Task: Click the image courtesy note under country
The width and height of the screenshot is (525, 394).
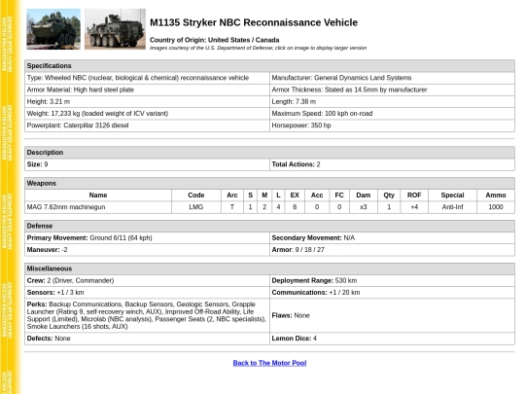Action: coord(259,48)
